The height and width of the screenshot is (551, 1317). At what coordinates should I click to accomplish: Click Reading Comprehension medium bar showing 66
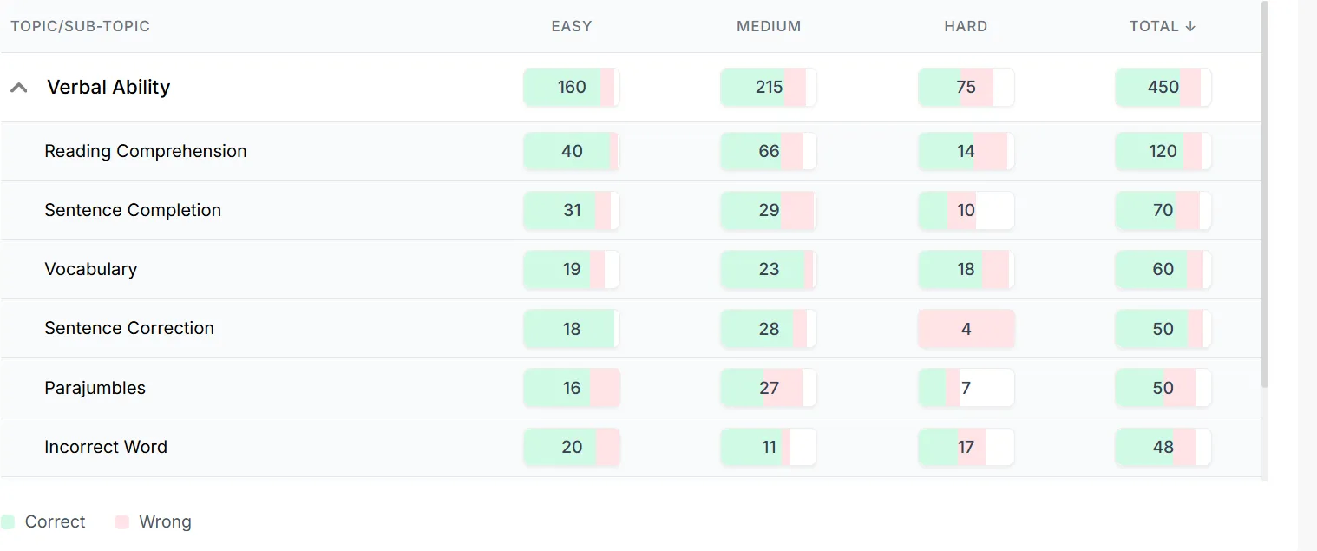769,152
